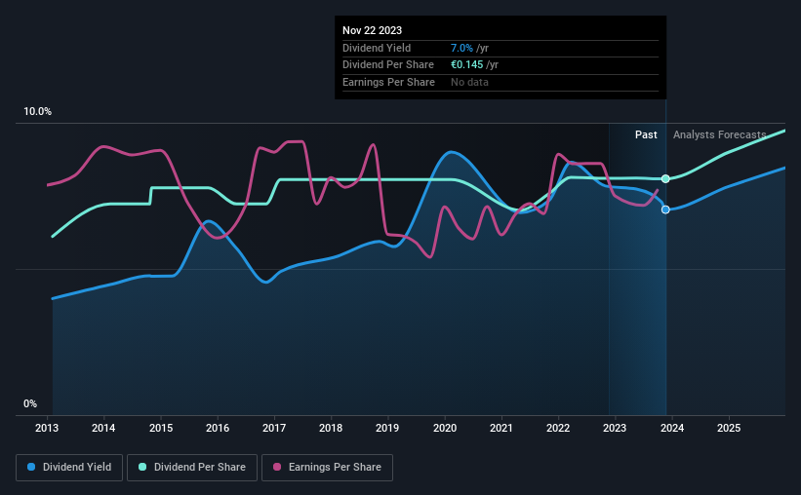Click the 'Analysts Forecasts' label
The height and width of the screenshot is (495, 801).
click(719, 134)
